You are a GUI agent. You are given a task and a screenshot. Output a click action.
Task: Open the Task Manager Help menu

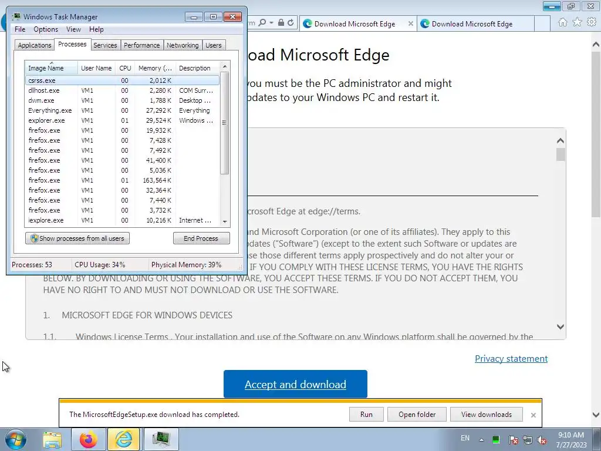point(96,29)
